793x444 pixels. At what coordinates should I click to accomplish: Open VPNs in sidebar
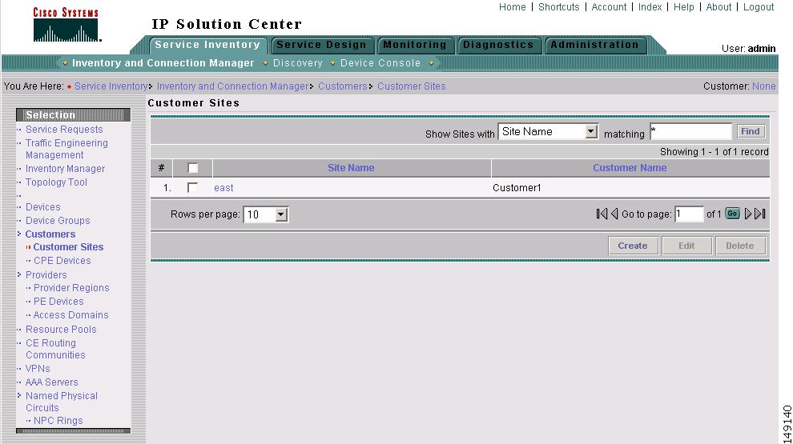coord(38,369)
